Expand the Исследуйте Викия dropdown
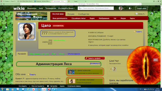Viewport: 162px width, 91px height. (66, 8)
